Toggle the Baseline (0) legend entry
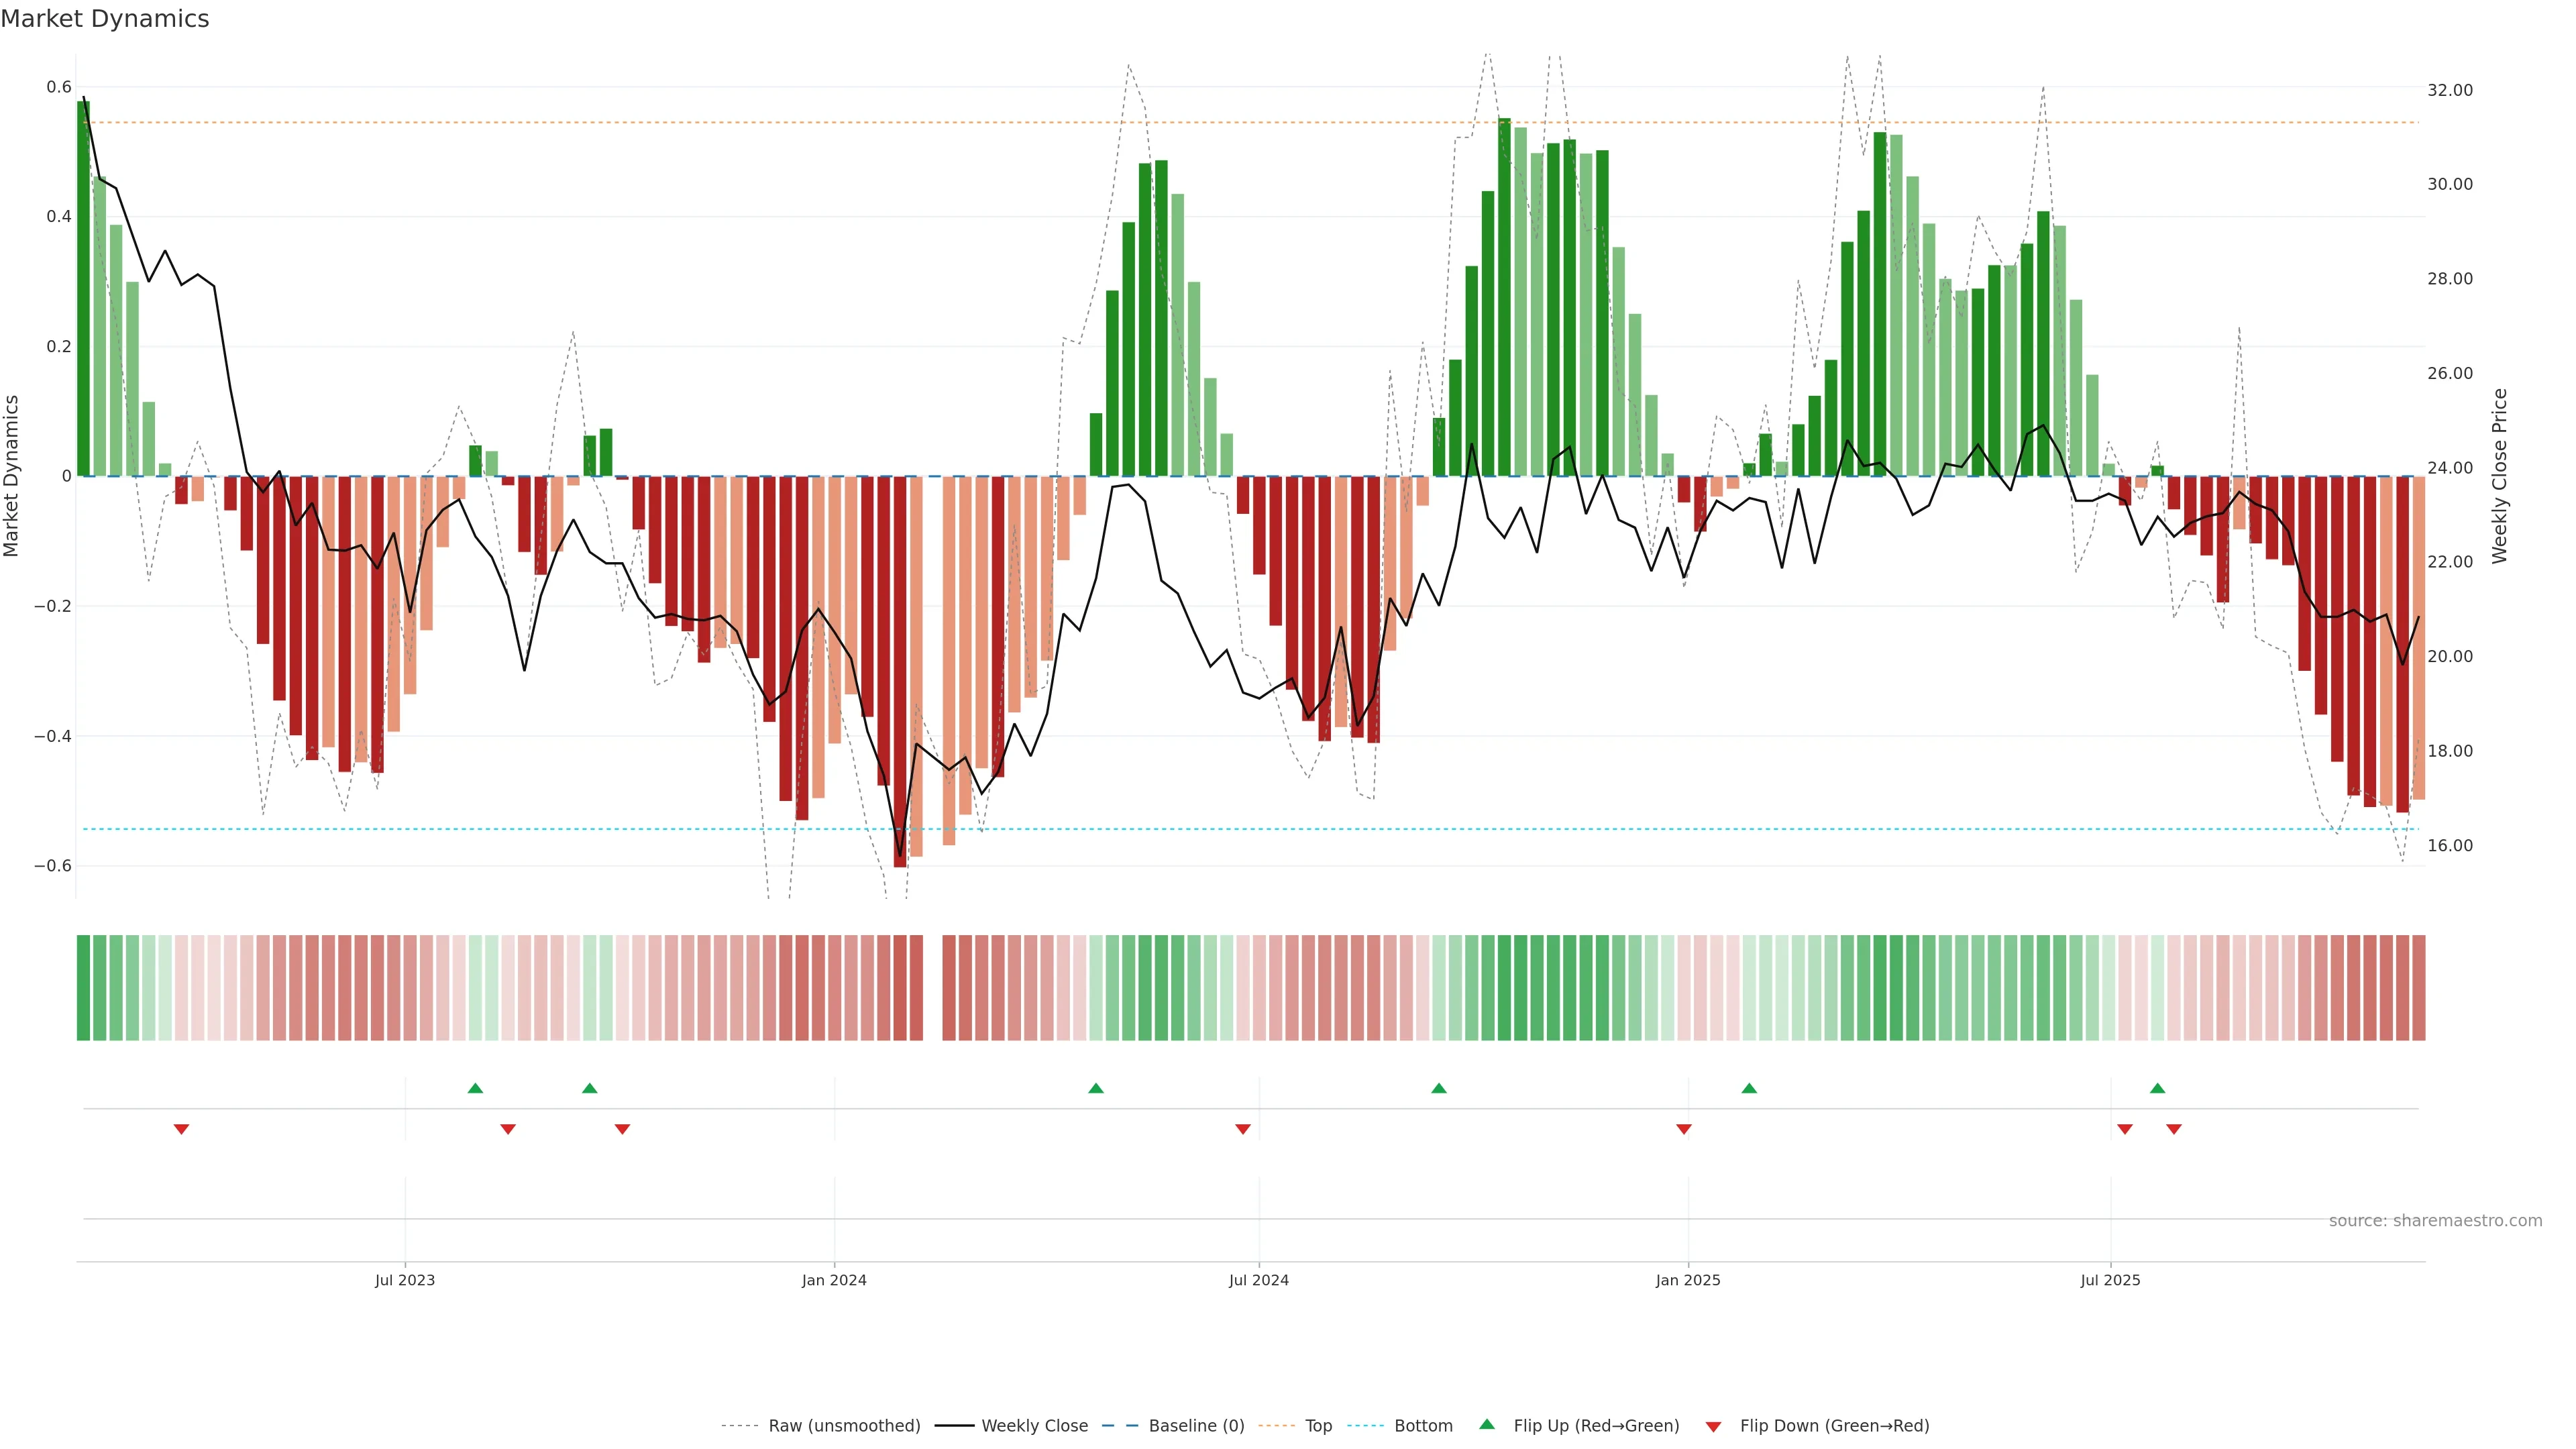The width and height of the screenshot is (2576, 1449). (1196, 1426)
